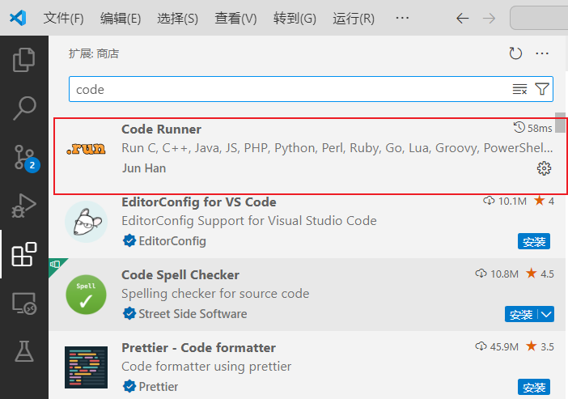Open EditorConfig for VS Code title

(x=199, y=202)
